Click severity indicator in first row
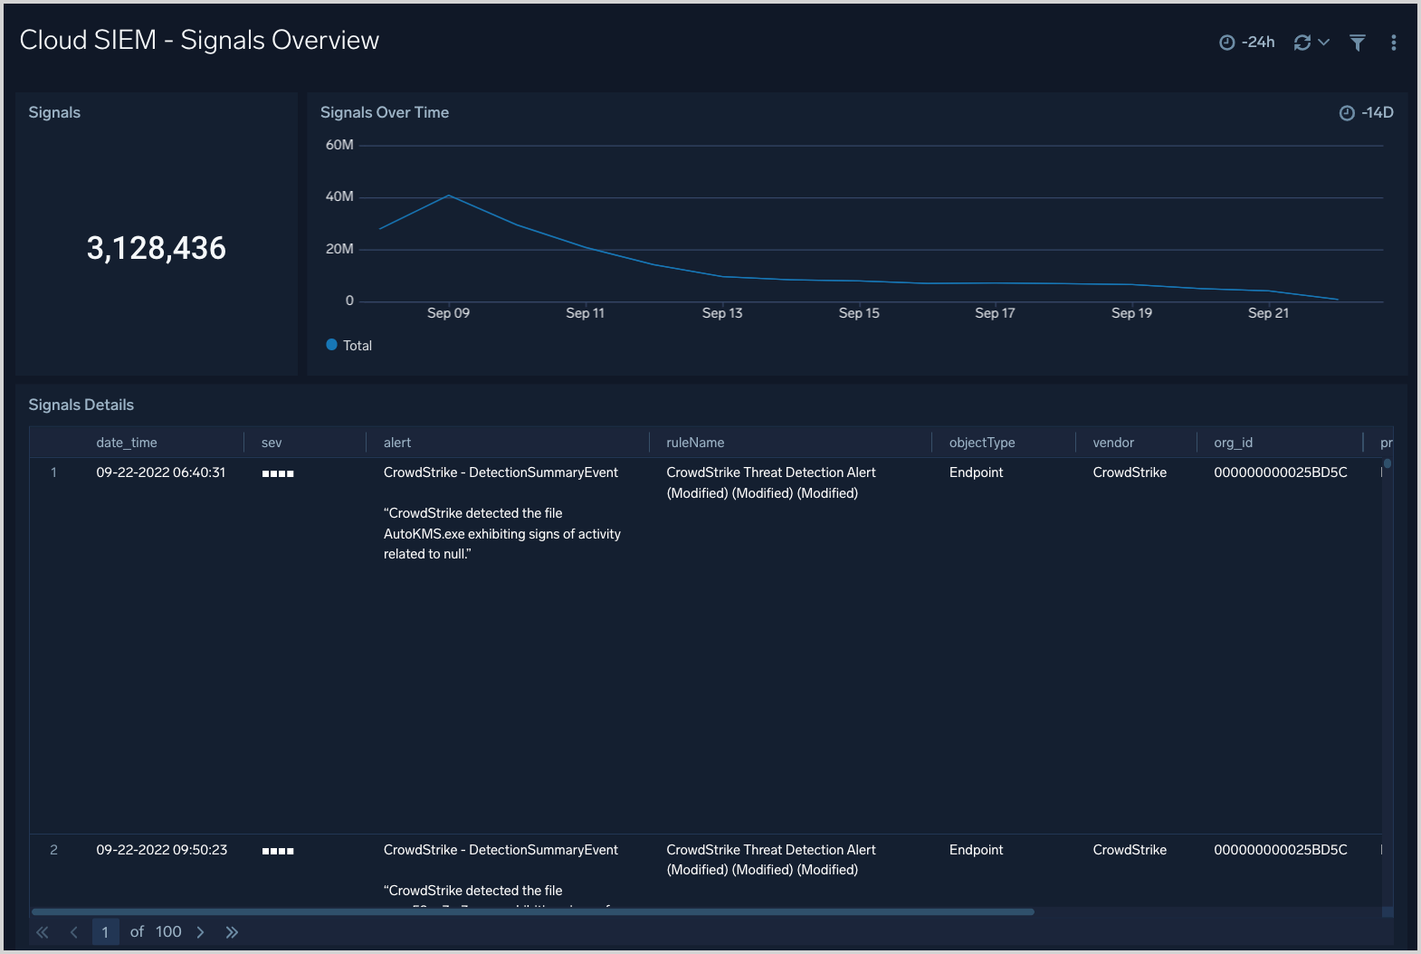Image resolution: width=1421 pixels, height=954 pixels. click(x=278, y=473)
